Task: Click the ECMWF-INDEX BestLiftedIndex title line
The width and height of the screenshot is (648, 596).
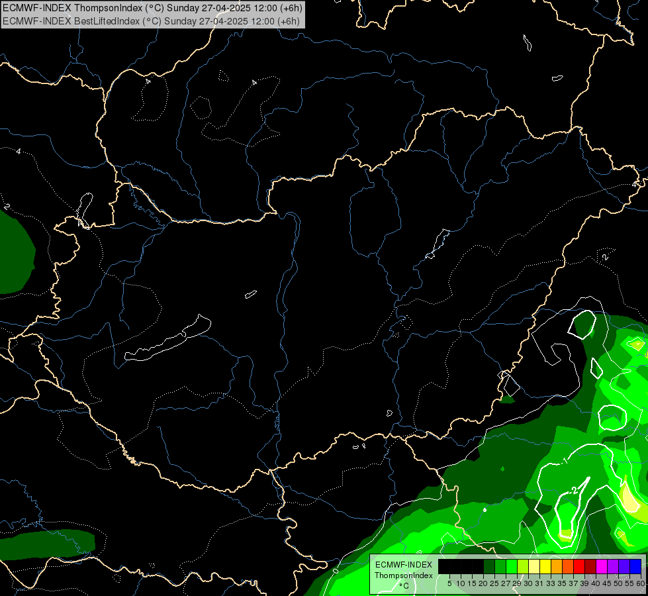Action: point(152,21)
